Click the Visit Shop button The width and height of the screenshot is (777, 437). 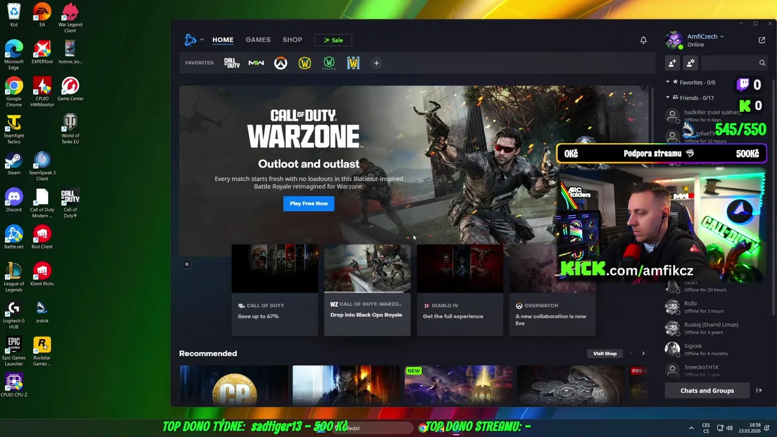pyautogui.click(x=605, y=353)
